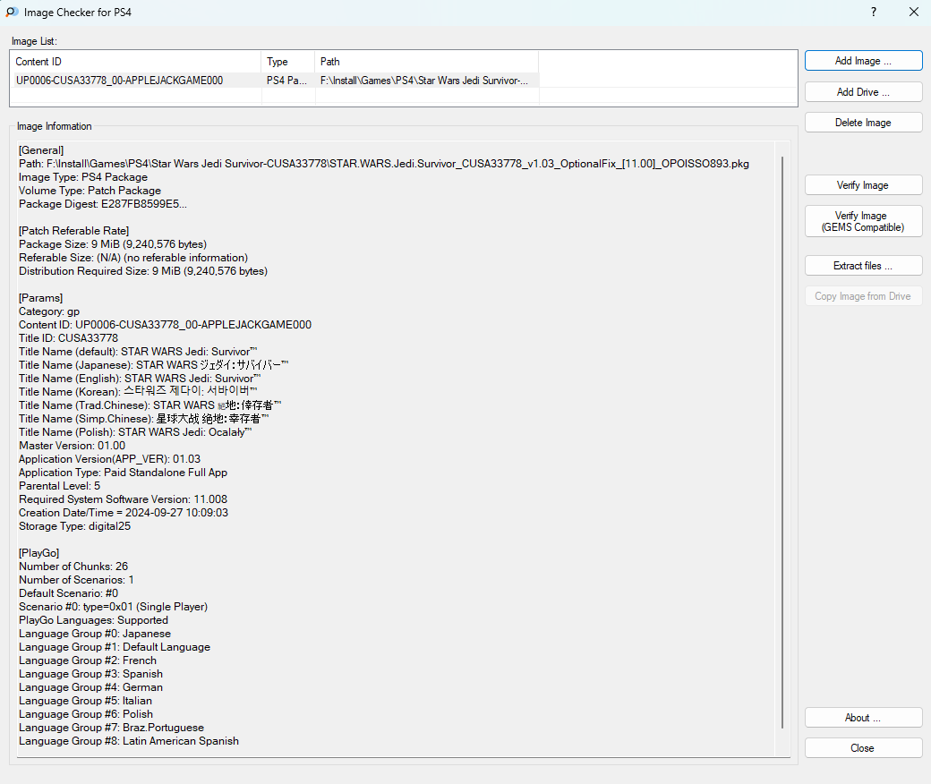Click the PS4 package Type cell in row

click(287, 81)
